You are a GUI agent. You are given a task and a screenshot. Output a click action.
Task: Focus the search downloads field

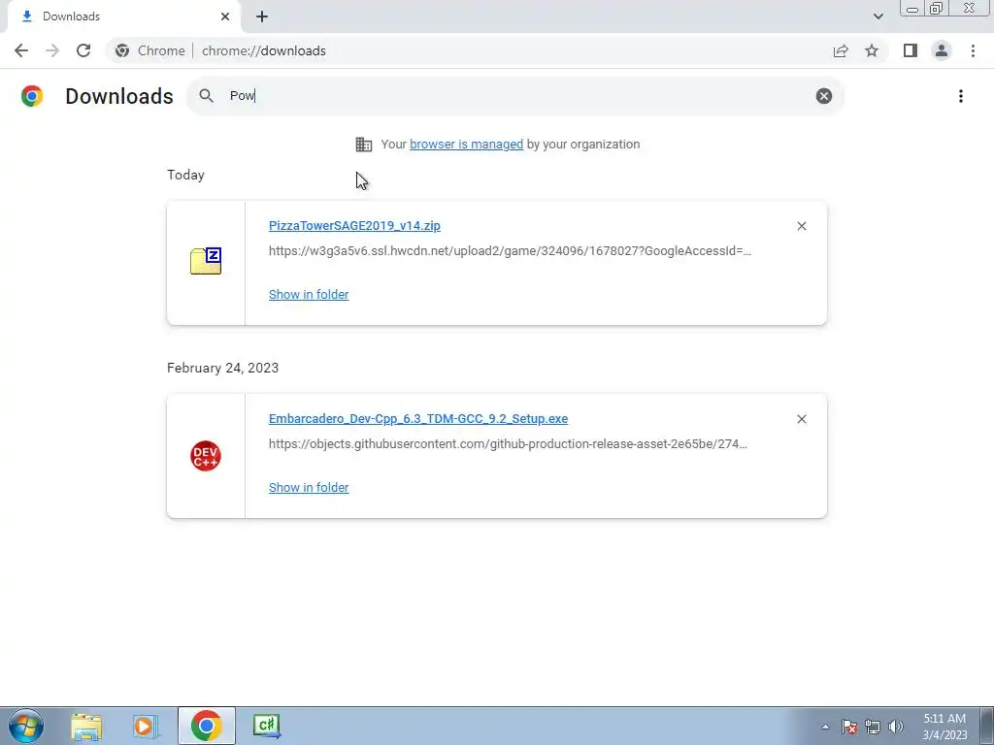[516, 96]
